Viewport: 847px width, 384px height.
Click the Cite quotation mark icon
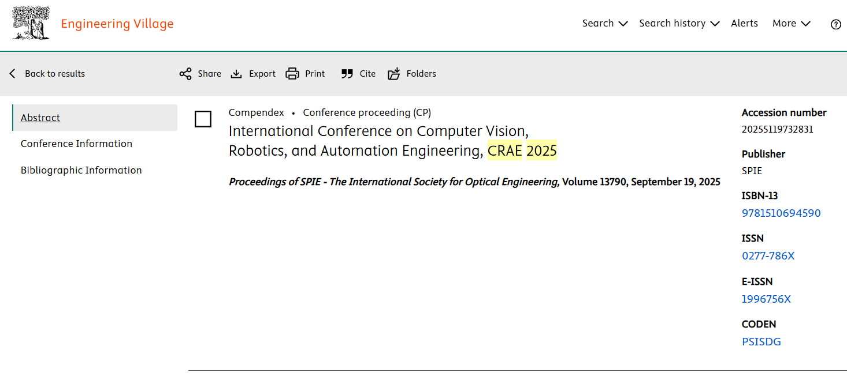click(347, 74)
